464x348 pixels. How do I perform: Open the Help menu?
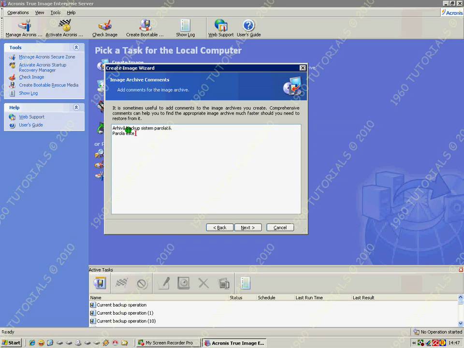71,13
